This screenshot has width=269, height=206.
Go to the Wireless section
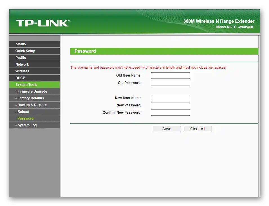click(23, 71)
